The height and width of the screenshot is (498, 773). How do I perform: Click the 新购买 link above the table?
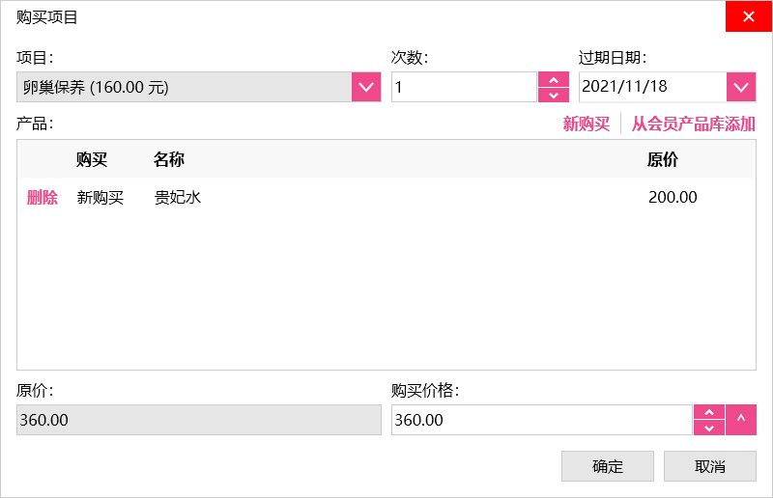click(587, 124)
